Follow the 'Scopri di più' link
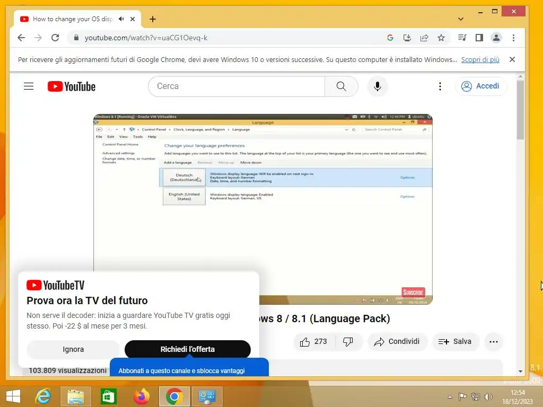Screen dimensions: 543x407 [480, 59]
